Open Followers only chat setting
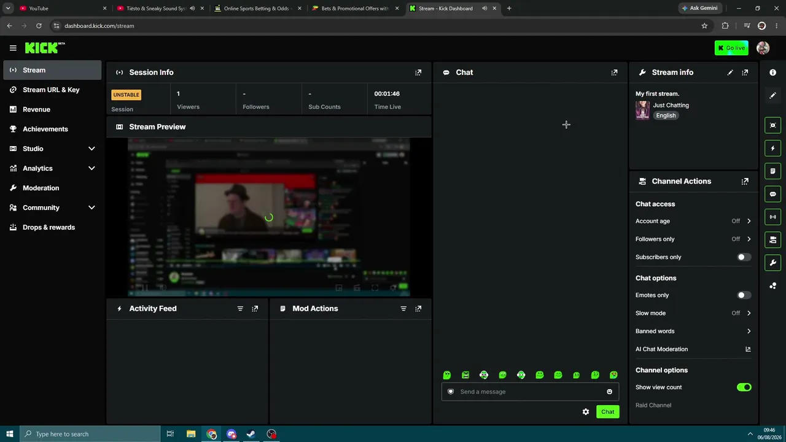Screen dimensions: 786x442 tap(693, 239)
